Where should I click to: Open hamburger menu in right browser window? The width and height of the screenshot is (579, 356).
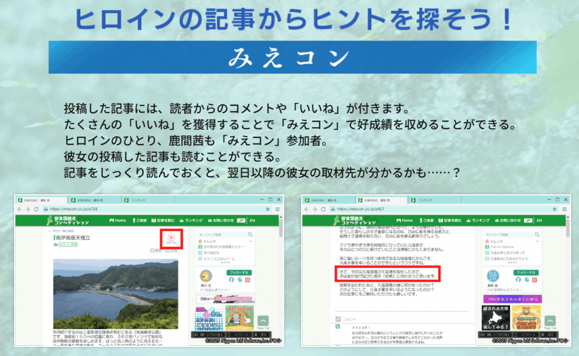564,209
